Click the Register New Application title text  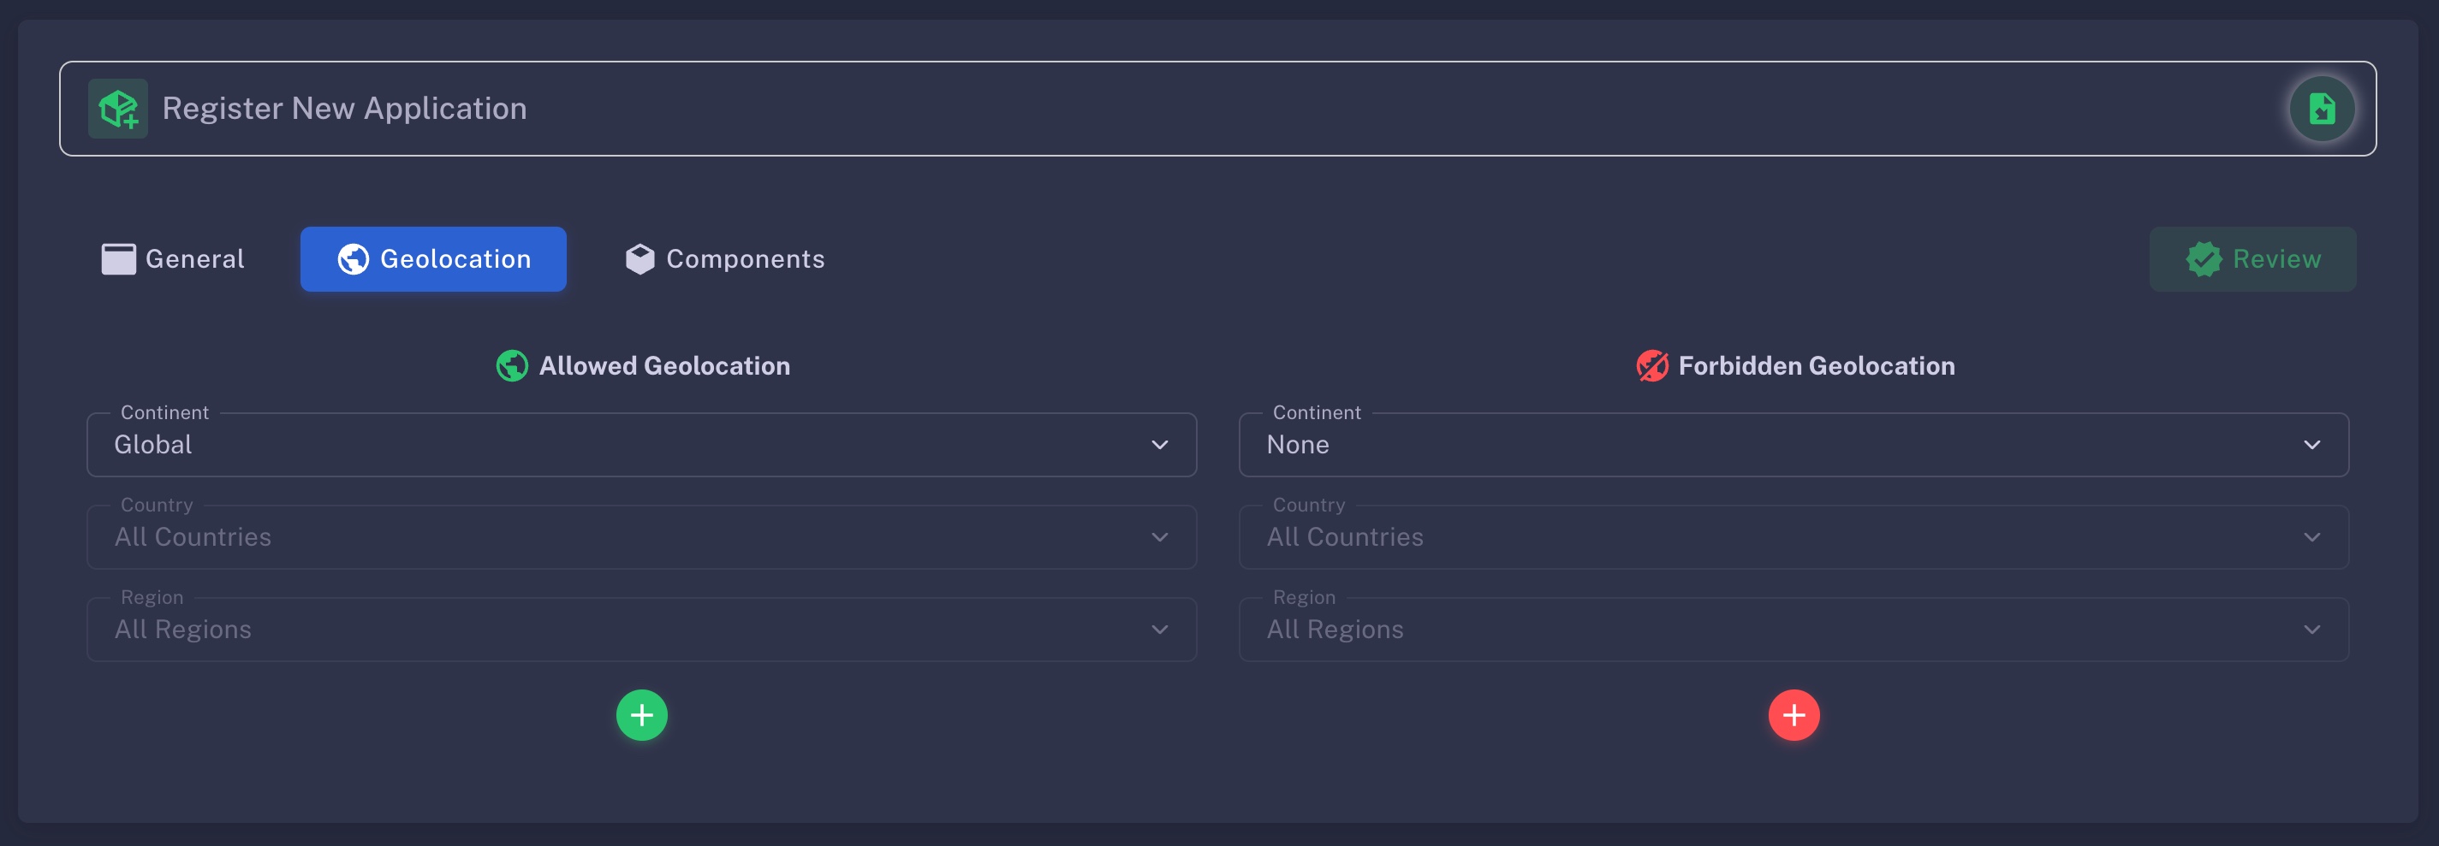tap(345, 109)
